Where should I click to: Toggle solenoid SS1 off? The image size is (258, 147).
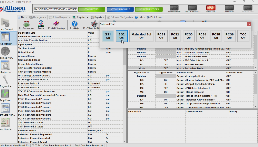point(108,36)
